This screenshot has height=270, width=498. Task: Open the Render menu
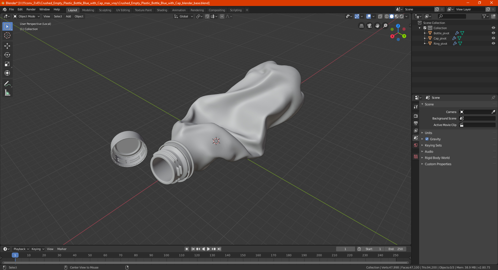coord(31,9)
